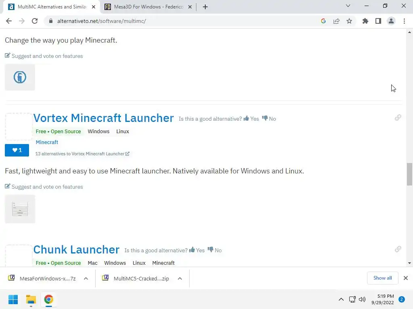Copy permalink for Vortex Minecraft Launcher
The height and width of the screenshot is (309, 413).
pos(398,117)
